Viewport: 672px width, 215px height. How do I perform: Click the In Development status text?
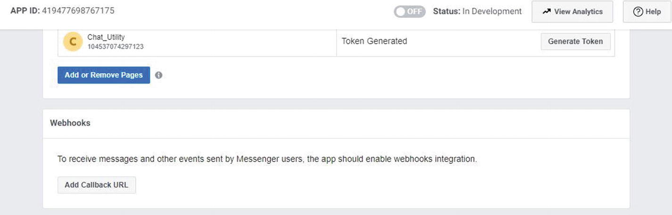point(492,11)
